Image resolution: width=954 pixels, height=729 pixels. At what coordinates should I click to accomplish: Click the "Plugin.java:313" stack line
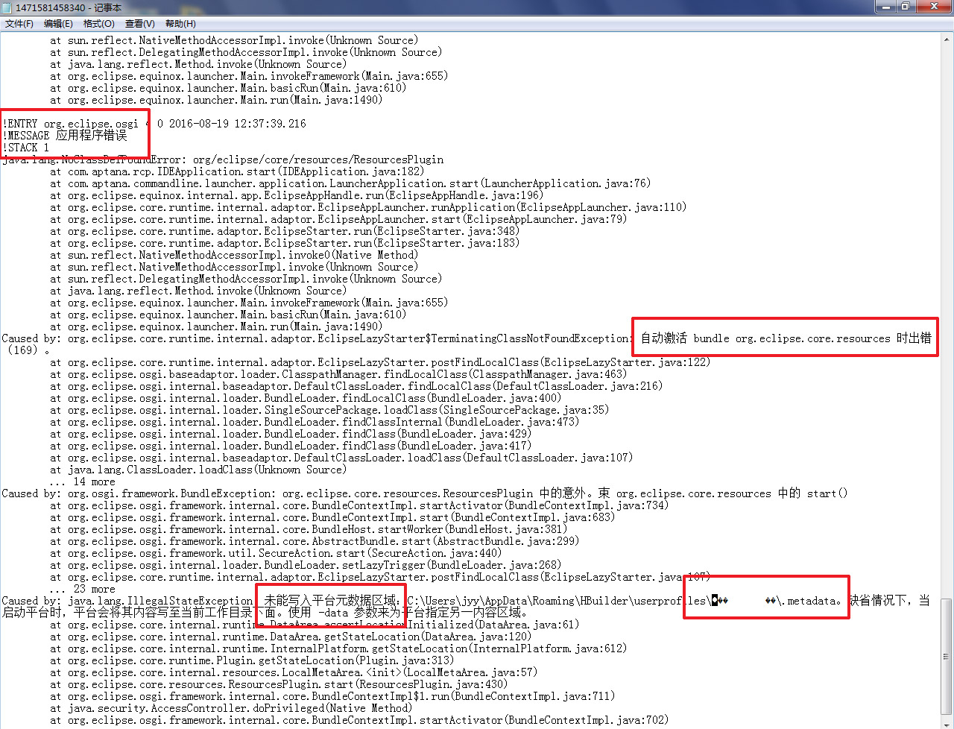(252, 660)
